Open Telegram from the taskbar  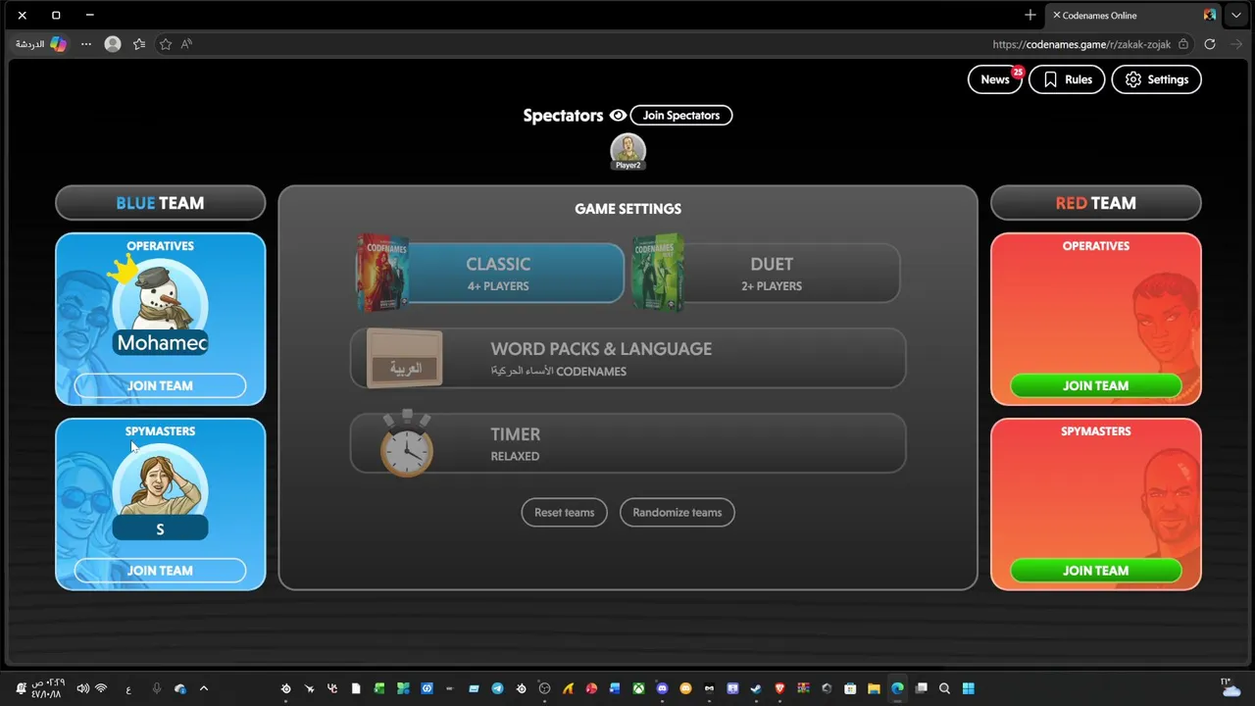point(497,688)
